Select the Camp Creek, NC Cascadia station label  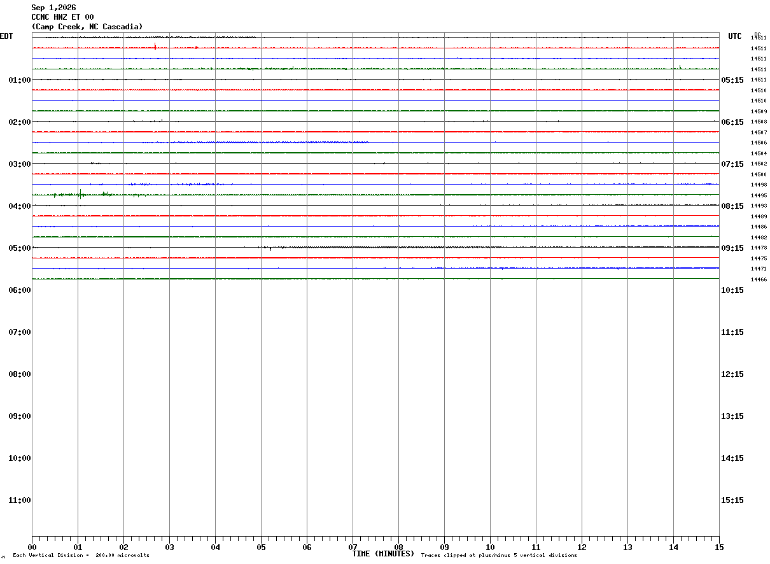(x=87, y=27)
